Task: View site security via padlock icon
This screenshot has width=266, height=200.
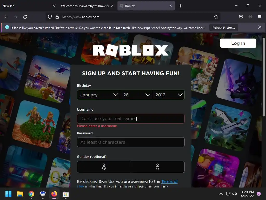Action: (x=57, y=17)
